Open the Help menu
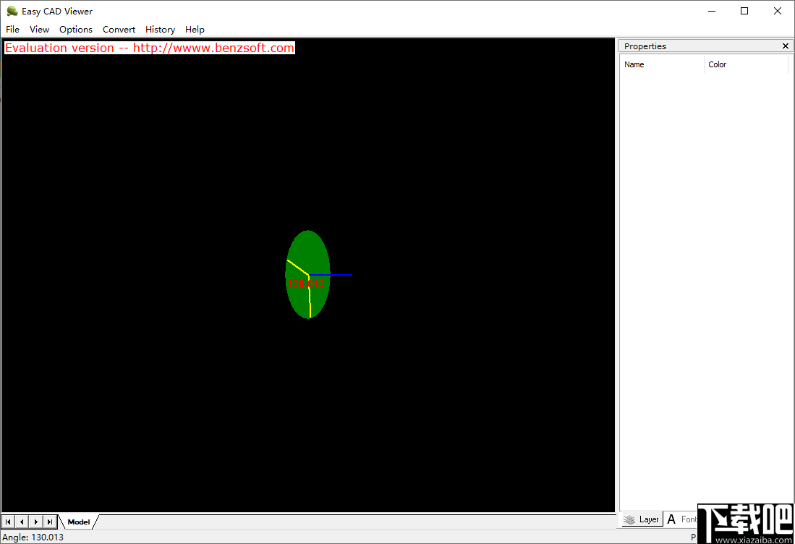The height and width of the screenshot is (544, 795). pos(195,29)
